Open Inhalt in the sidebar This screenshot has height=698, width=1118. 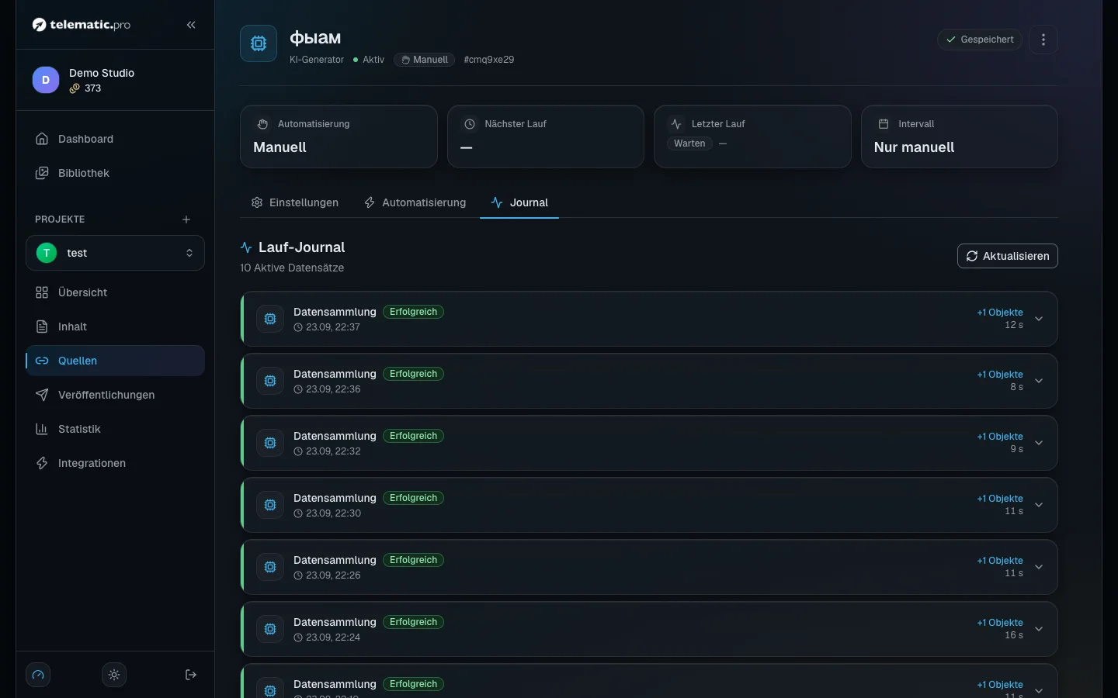coord(115,327)
